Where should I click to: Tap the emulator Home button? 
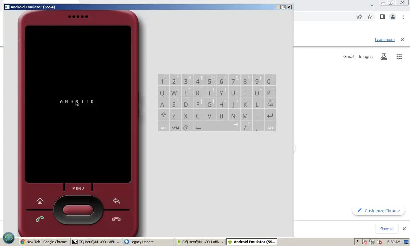tap(40, 201)
